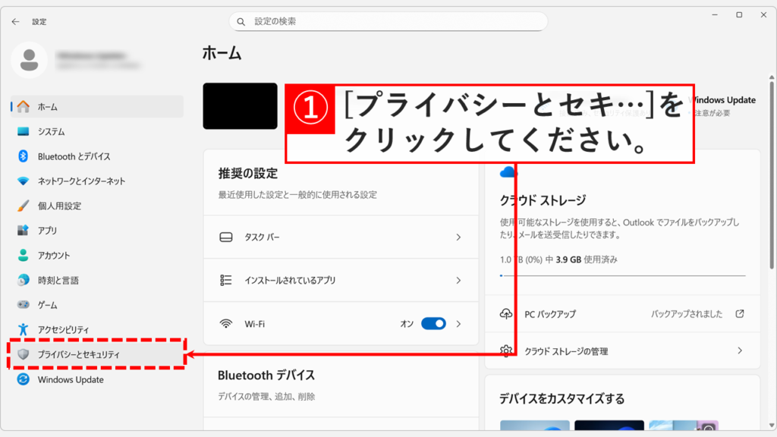Click inside the 設定の検索 search field

(388, 21)
